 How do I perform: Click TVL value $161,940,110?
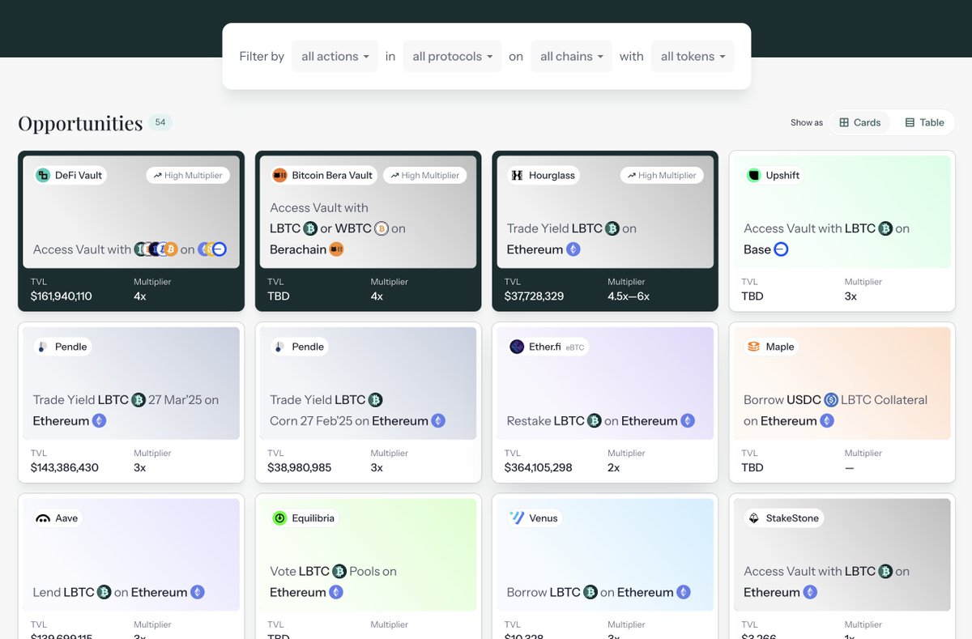pos(62,296)
